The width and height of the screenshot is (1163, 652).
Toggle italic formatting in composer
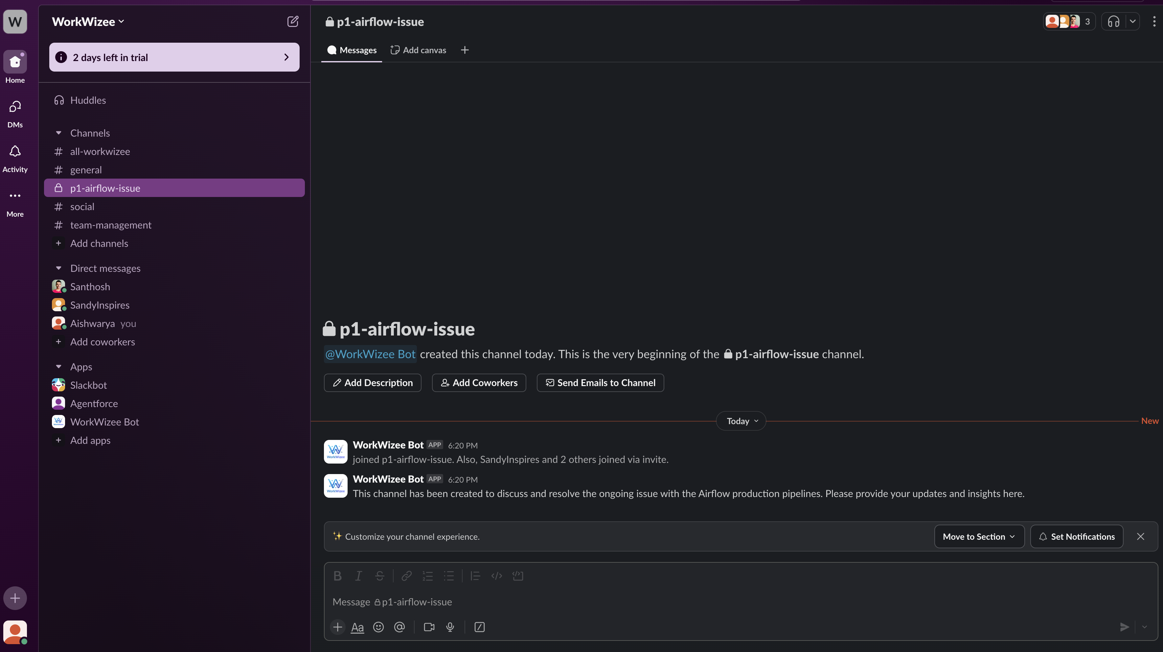pyautogui.click(x=358, y=576)
